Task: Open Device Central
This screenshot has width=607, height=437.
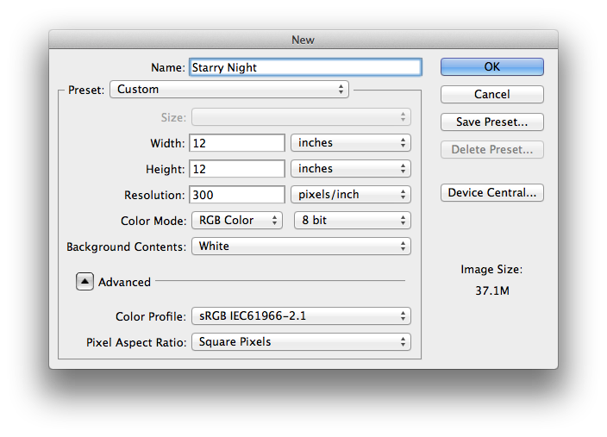Action: pos(492,193)
